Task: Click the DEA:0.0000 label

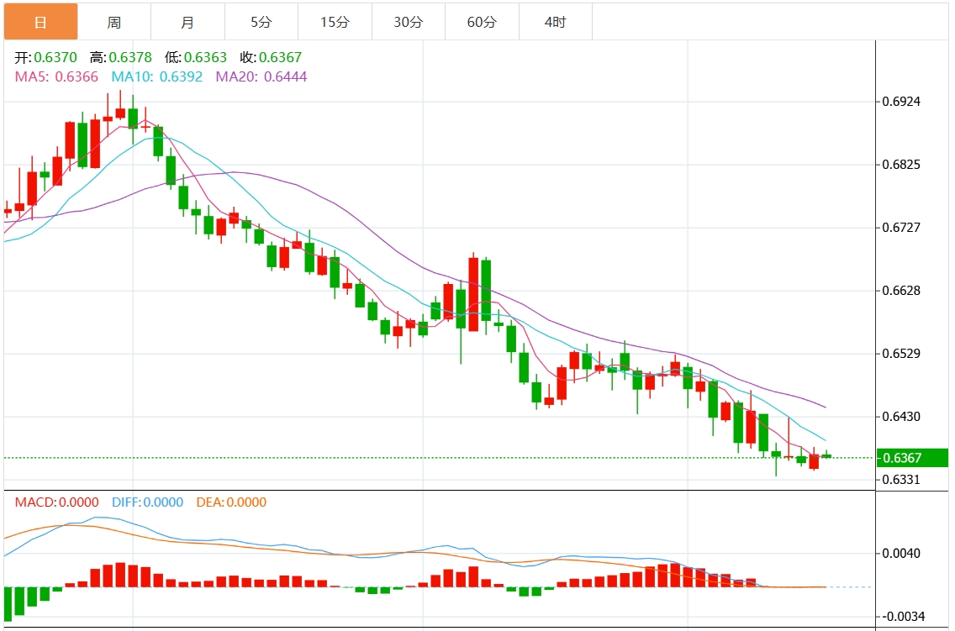Action: click(x=231, y=502)
